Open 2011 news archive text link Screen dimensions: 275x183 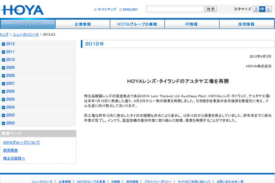[x=10, y=52]
